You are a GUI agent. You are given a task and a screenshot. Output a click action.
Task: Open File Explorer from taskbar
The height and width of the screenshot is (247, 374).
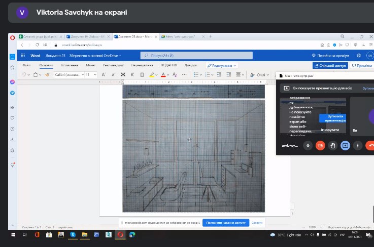click(x=84, y=235)
